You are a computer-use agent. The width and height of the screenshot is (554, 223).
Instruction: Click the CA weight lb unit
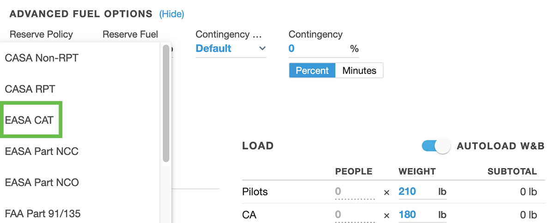(442, 215)
